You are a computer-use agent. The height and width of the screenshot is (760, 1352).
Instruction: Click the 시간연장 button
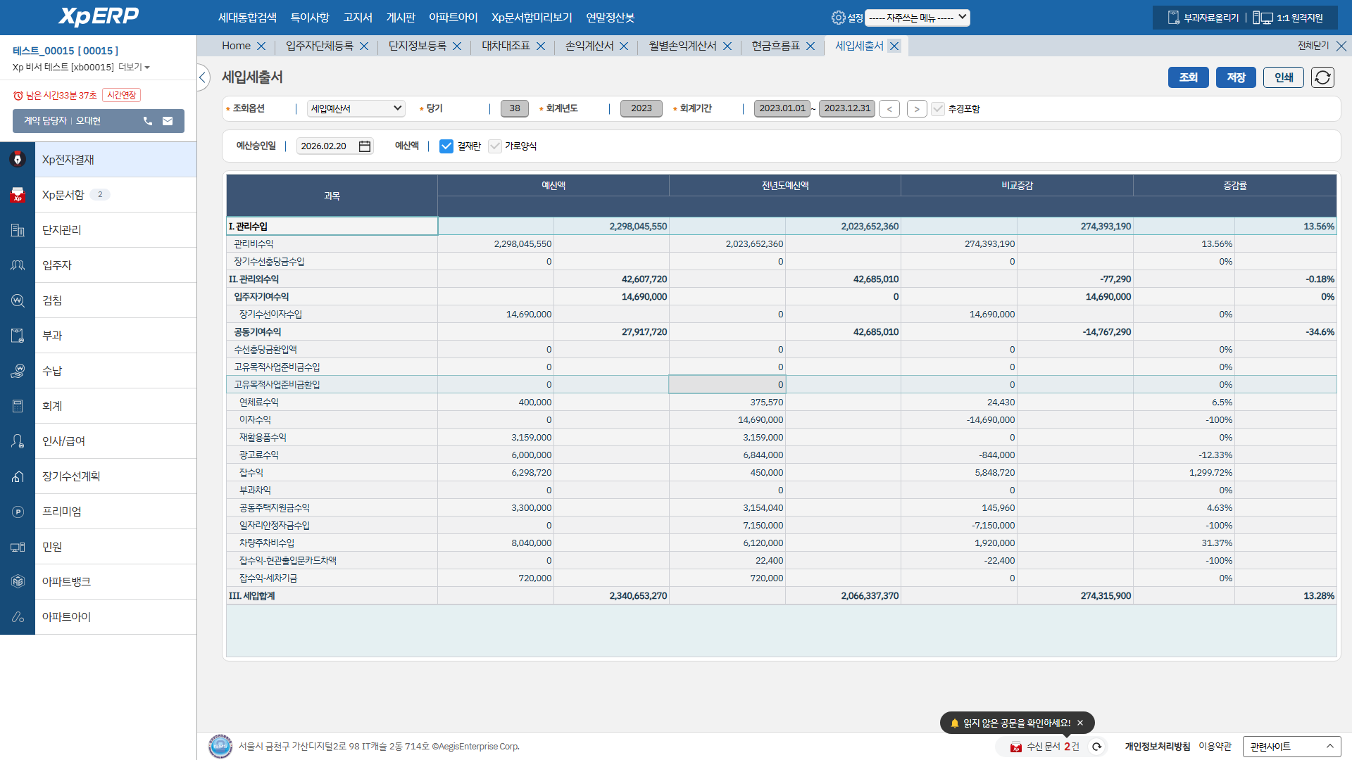point(121,95)
